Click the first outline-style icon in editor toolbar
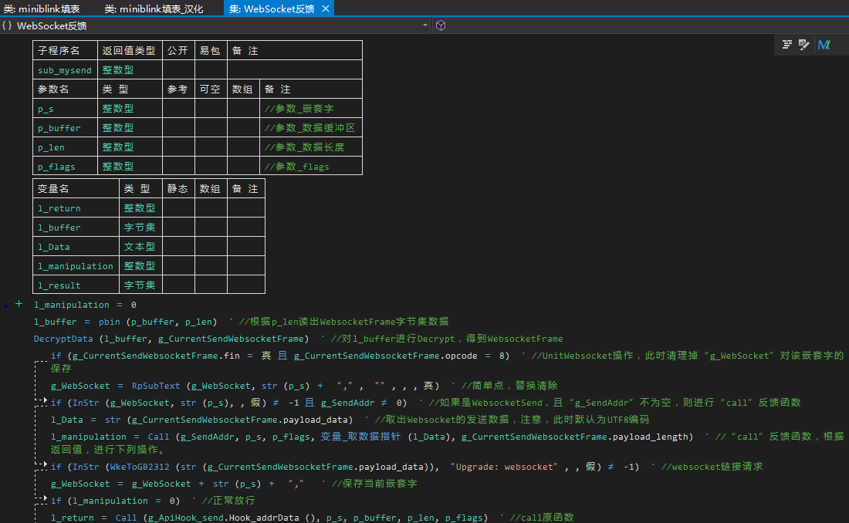This screenshot has width=849, height=523. pos(787,45)
